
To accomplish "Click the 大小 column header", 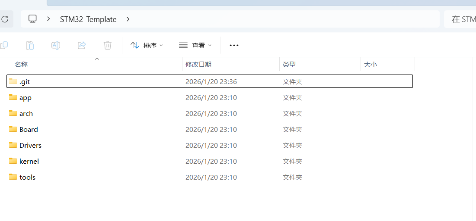I will click(370, 64).
